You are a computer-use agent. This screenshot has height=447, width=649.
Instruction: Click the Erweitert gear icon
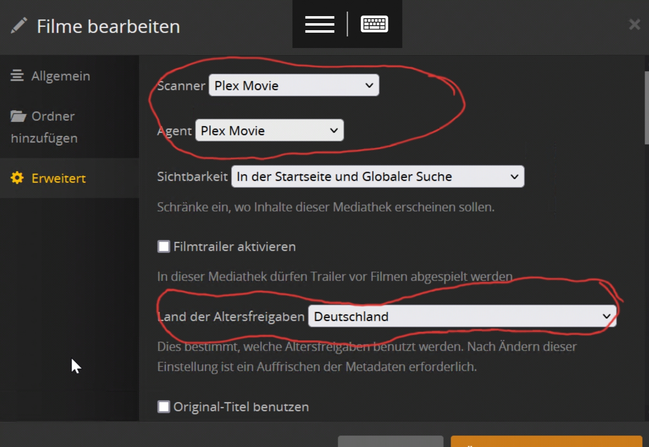pyautogui.click(x=17, y=178)
